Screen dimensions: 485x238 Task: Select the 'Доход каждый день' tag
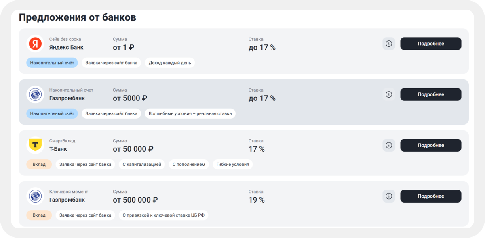click(x=170, y=63)
